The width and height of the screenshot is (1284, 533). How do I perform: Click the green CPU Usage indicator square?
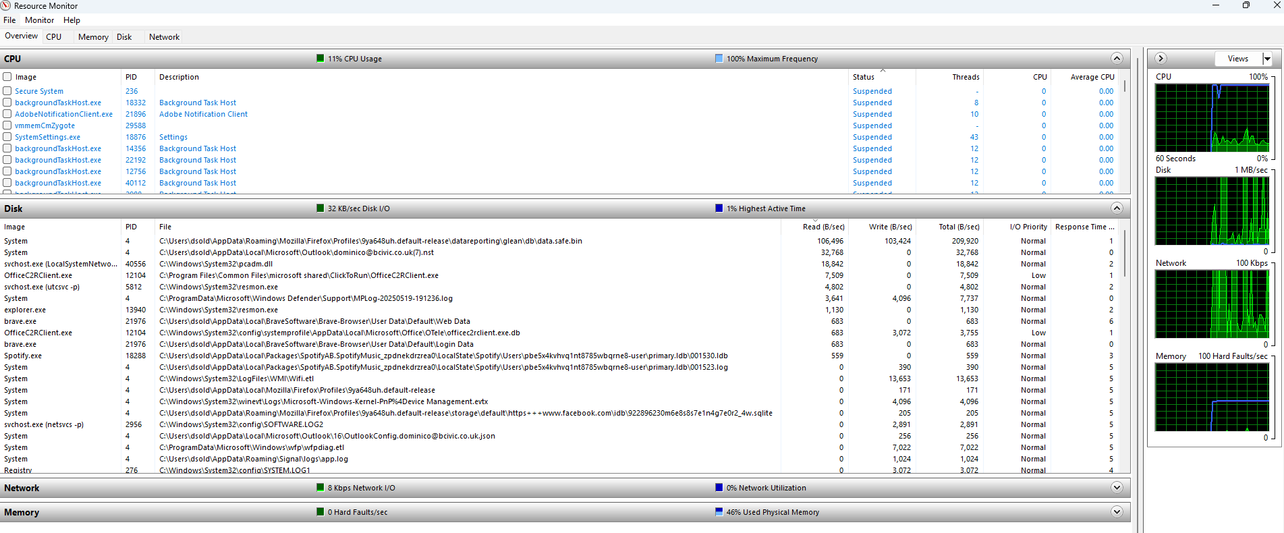pyautogui.click(x=320, y=59)
